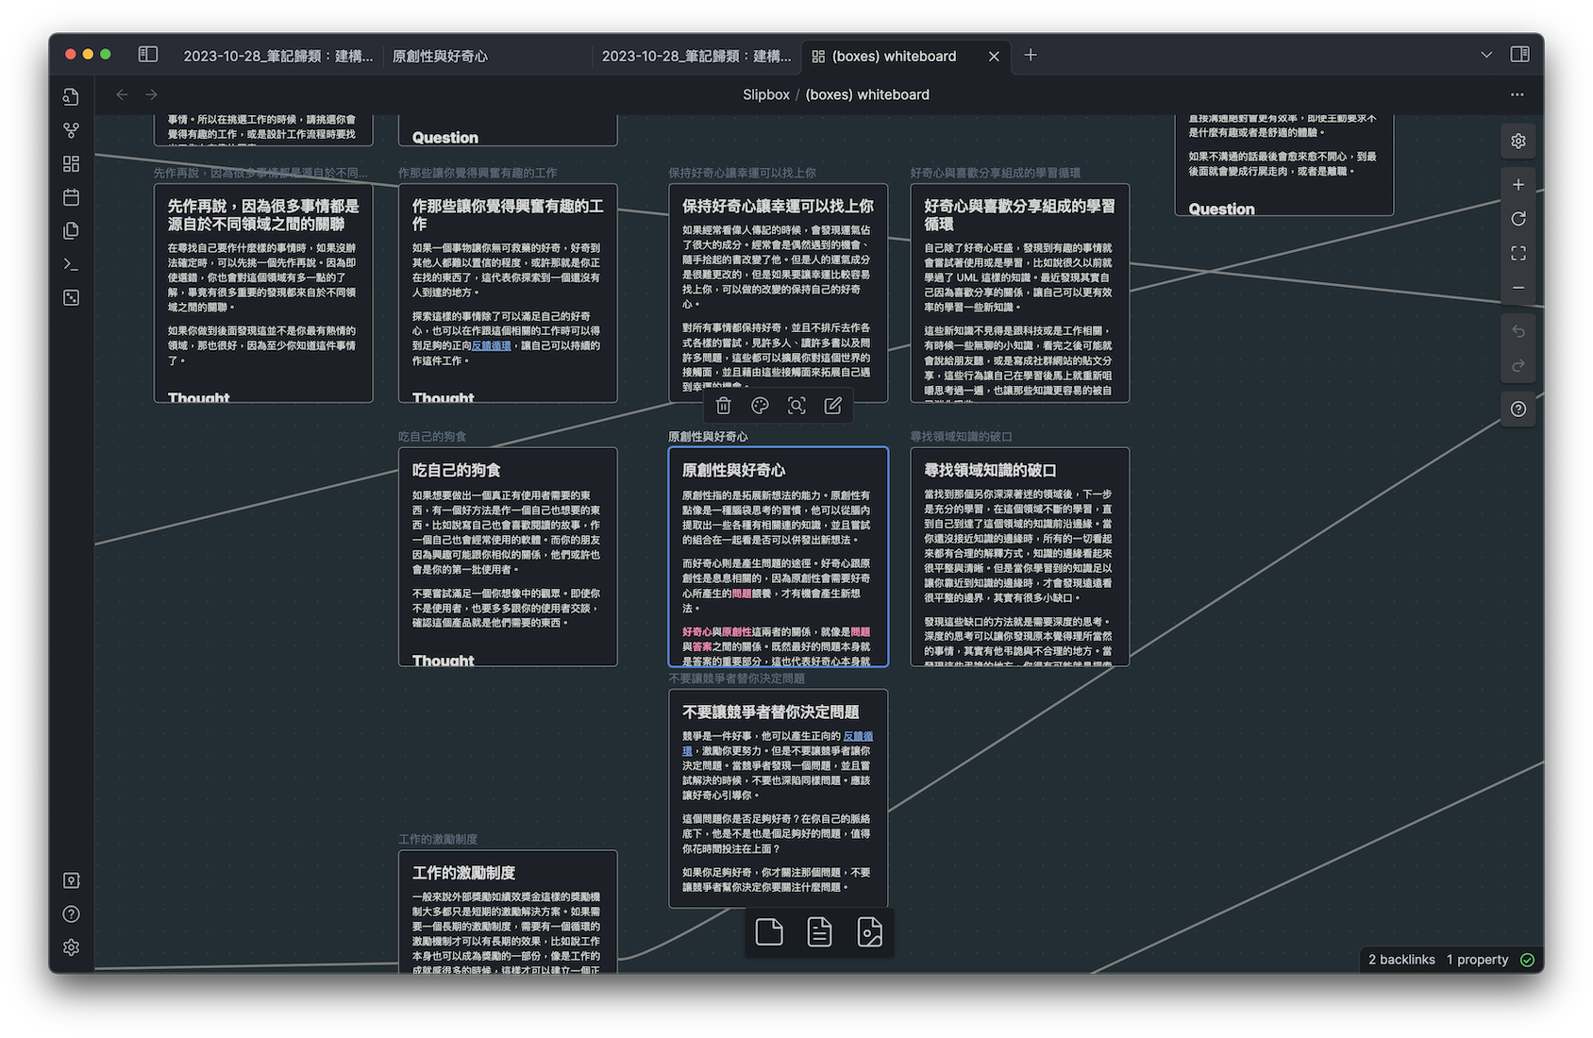Open the 反饋循環 link in 不要讓競爭者 card
The height and width of the screenshot is (1038, 1593).
[857, 736]
